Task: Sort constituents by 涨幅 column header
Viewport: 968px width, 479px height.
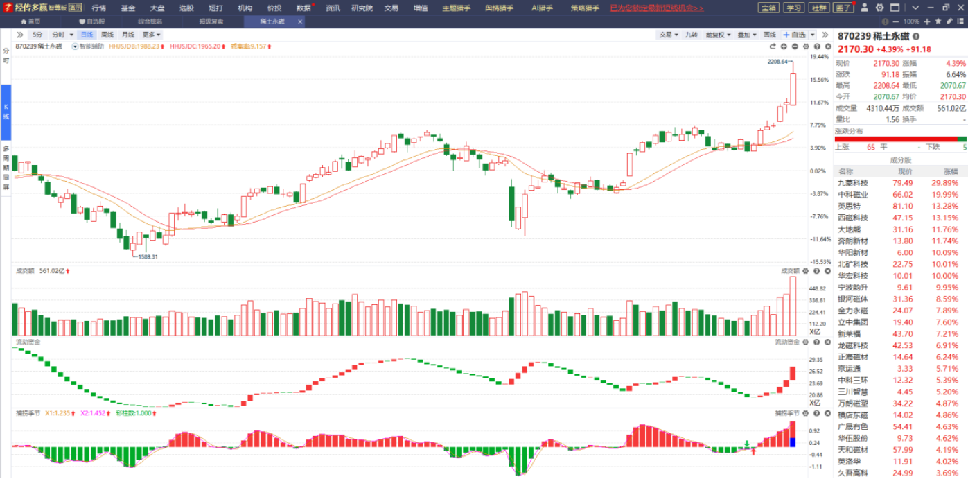Action: pos(951,171)
